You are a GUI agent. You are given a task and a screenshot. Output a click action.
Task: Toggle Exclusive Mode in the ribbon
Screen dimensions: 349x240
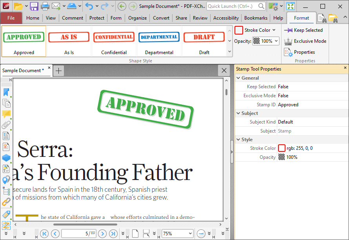[x=305, y=41]
